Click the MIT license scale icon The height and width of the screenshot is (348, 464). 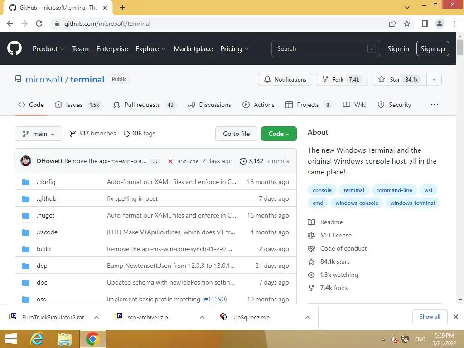pos(311,236)
